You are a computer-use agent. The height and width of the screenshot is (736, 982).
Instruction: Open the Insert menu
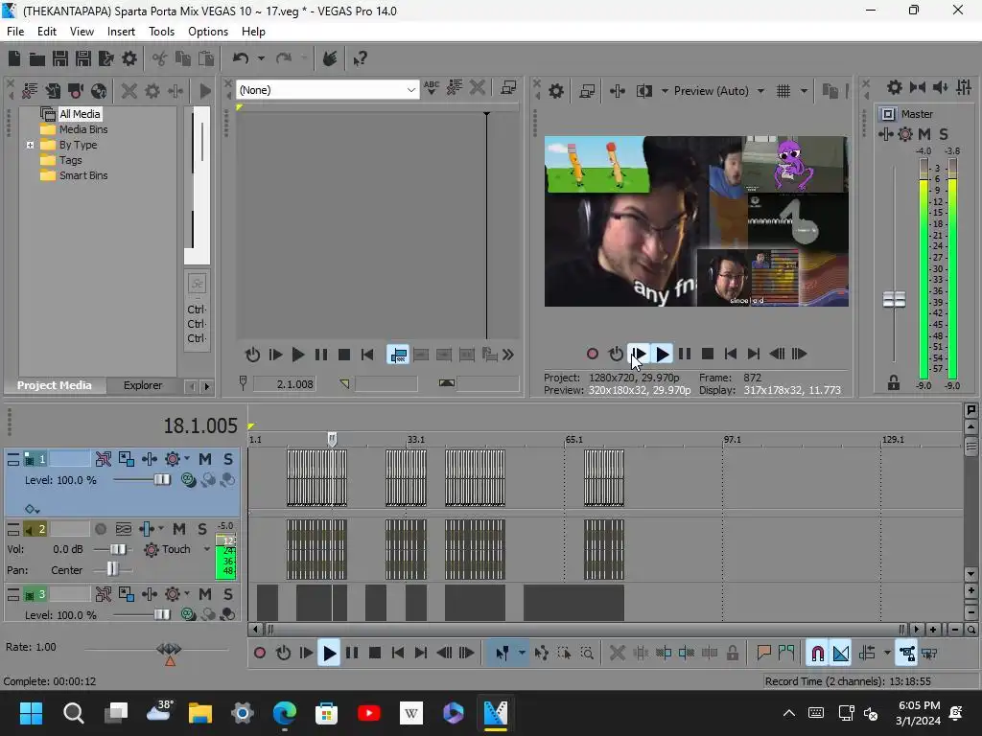[121, 32]
